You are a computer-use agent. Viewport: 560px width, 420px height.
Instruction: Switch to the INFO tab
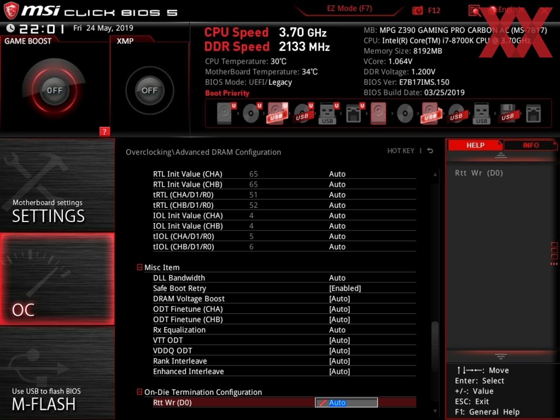(531, 145)
